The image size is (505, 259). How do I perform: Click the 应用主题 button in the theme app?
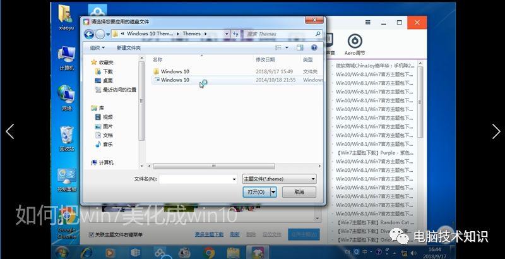click(x=304, y=234)
